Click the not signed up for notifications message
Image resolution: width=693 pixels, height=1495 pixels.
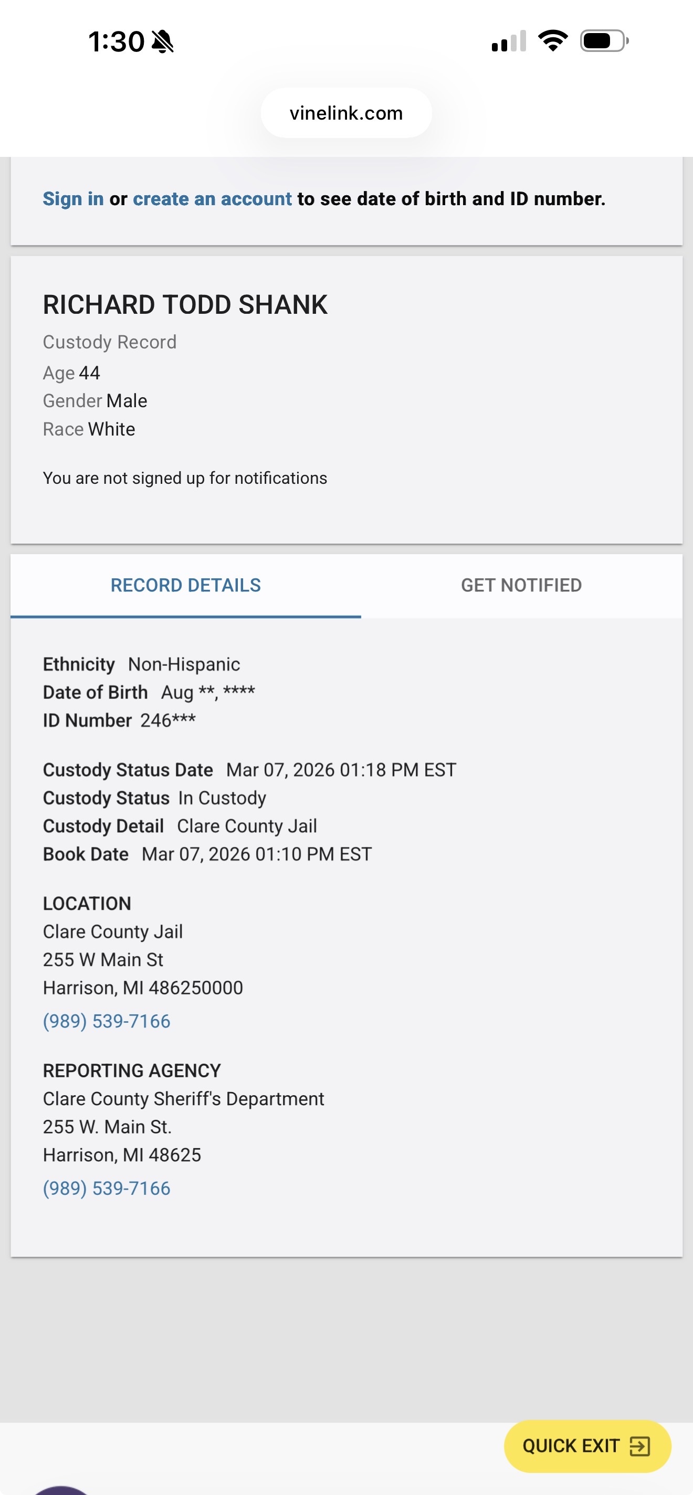(185, 478)
